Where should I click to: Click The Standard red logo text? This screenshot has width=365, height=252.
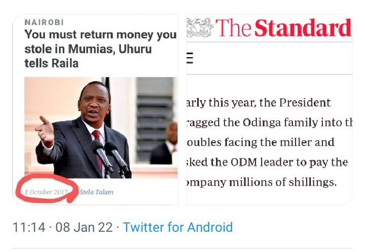point(283,28)
